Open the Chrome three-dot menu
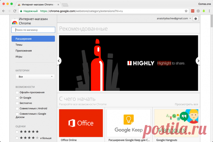 click(x=209, y=11)
